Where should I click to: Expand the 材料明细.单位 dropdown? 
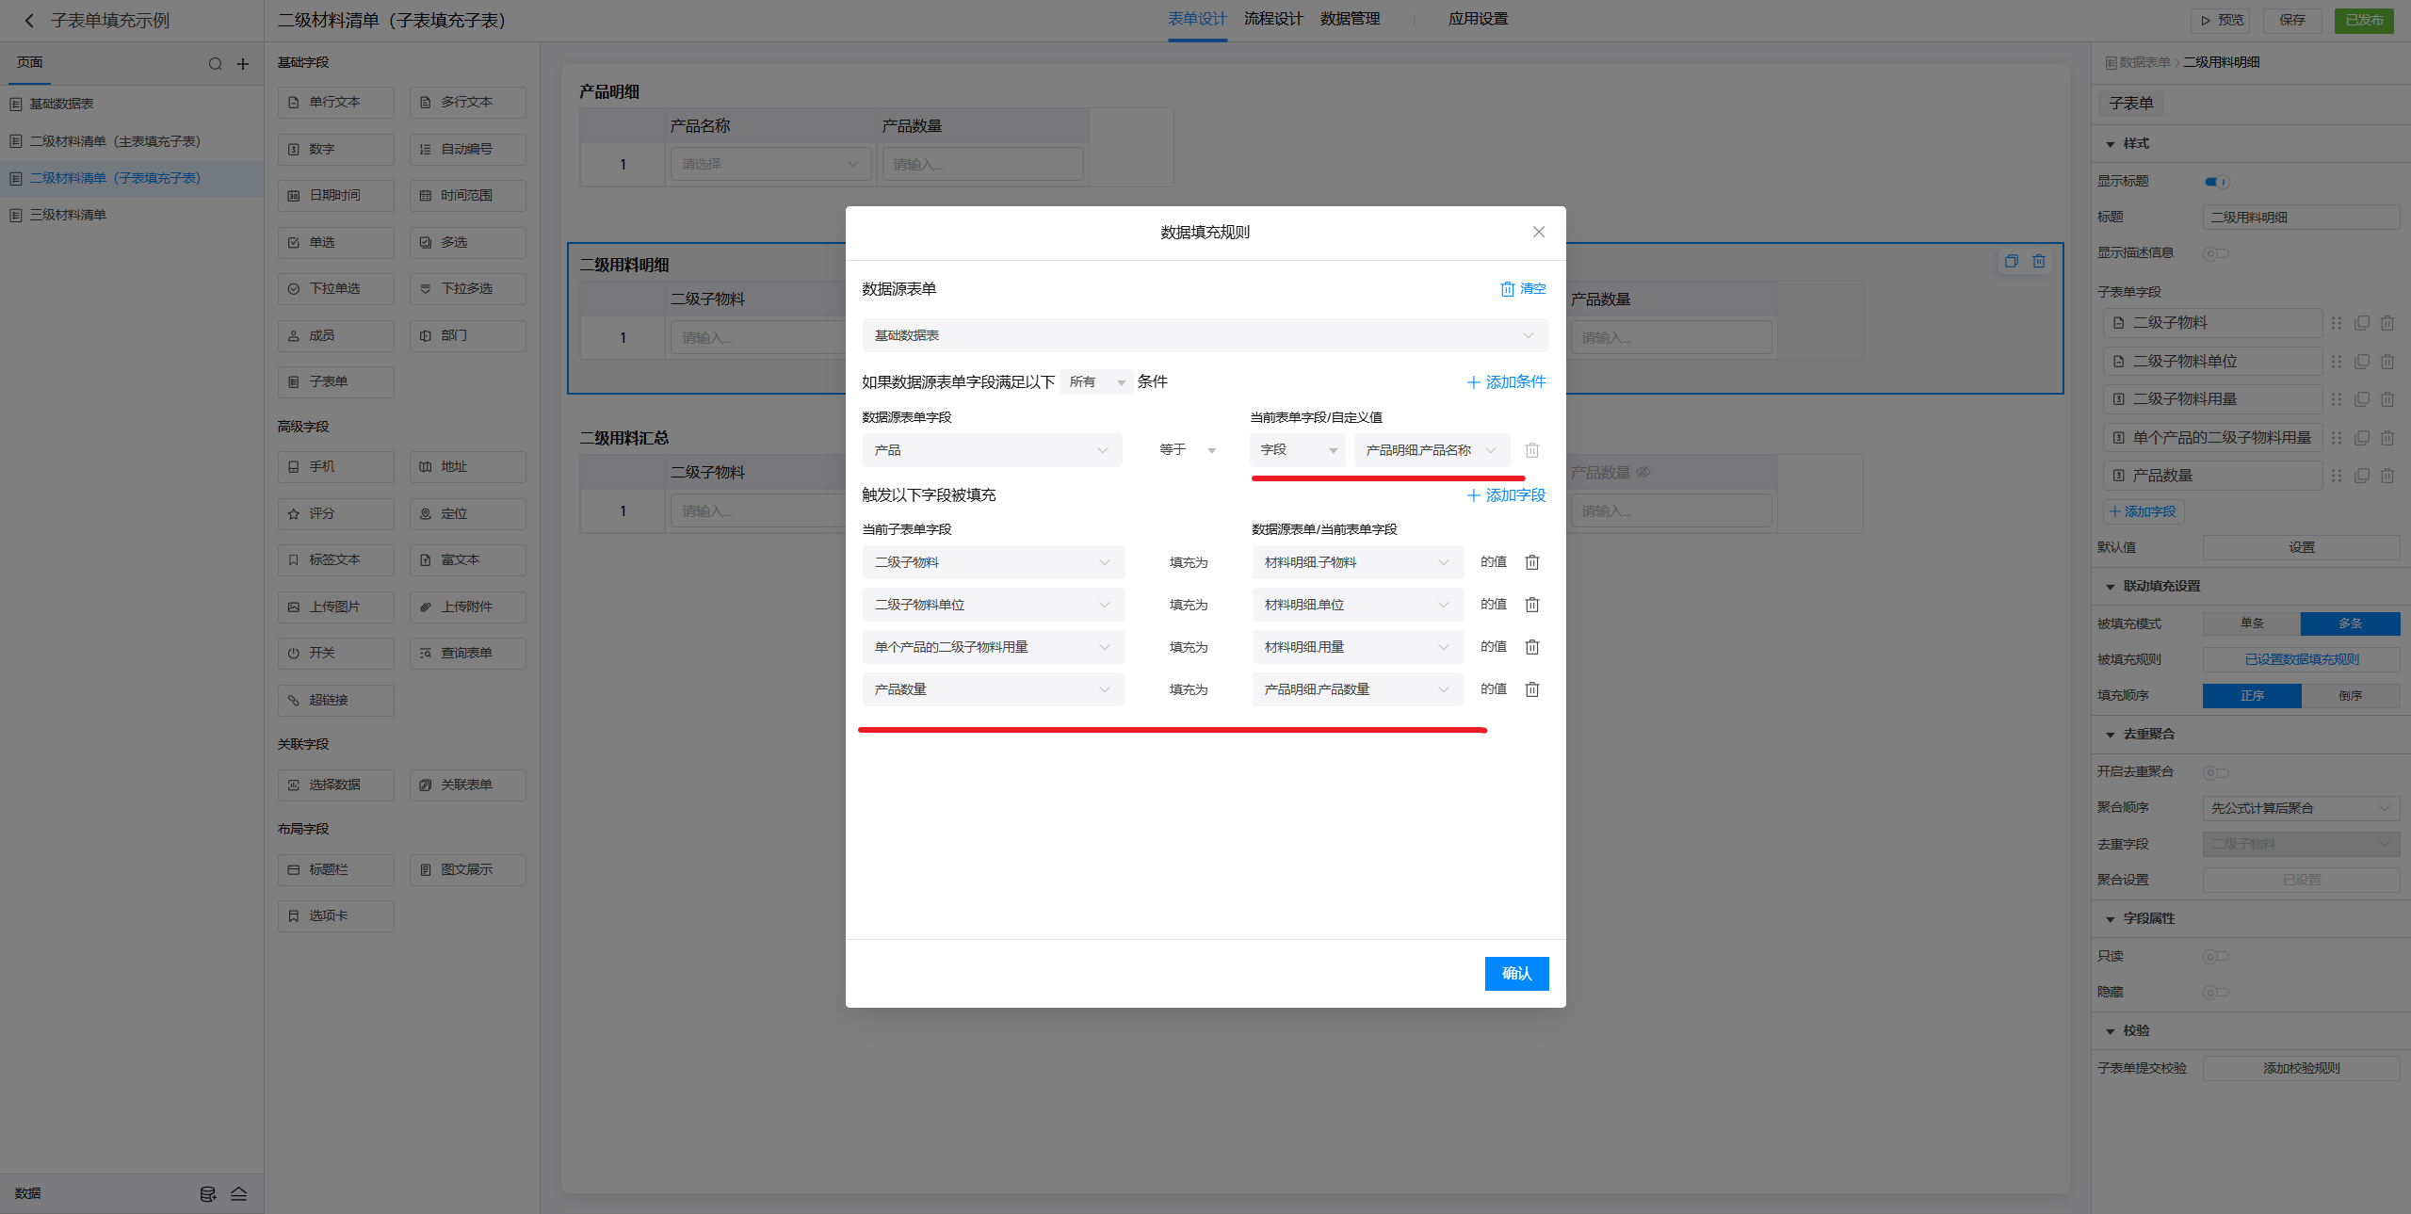pyautogui.click(x=1357, y=605)
